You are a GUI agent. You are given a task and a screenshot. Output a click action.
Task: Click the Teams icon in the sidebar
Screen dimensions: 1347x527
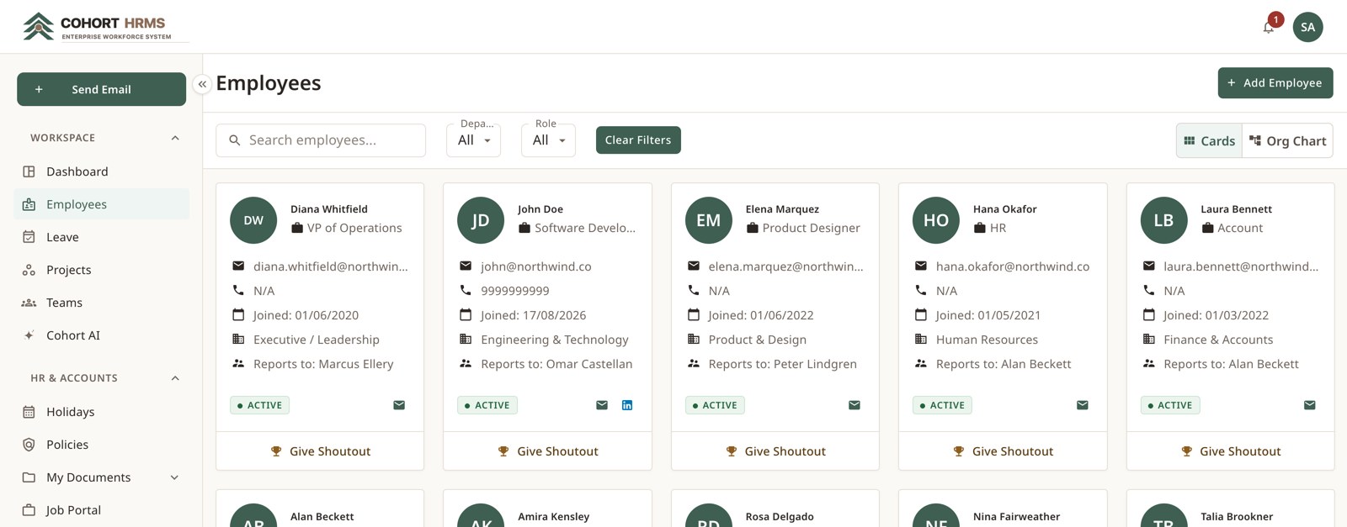pyautogui.click(x=29, y=303)
